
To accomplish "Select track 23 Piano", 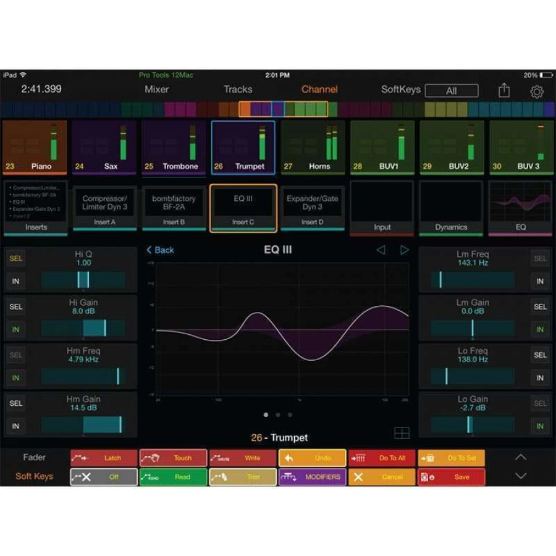I will tap(35, 147).
